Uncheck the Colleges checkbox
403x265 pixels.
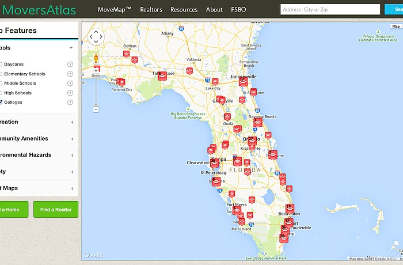pos(1,102)
